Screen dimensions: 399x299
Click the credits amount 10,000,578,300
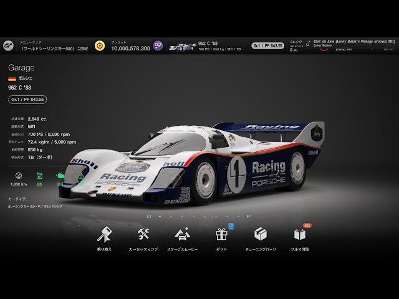[130, 49]
